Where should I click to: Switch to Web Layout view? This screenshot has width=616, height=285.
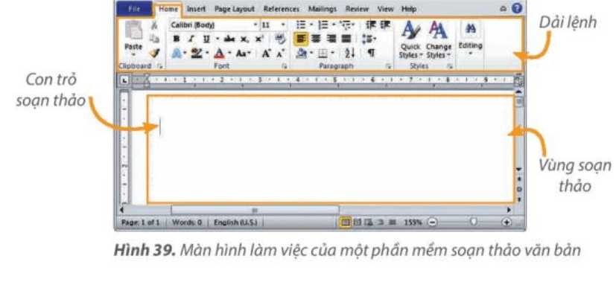pyautogui.click(x=369, y=222)
